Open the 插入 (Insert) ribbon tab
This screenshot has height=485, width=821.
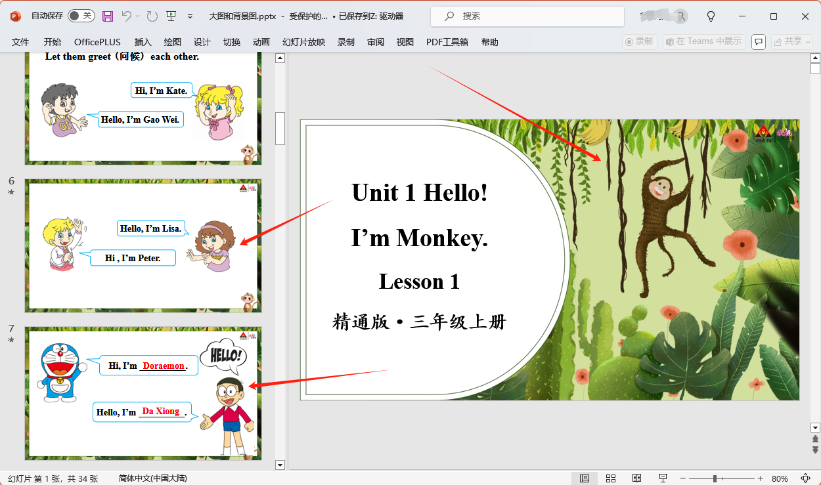coord(143,42)
